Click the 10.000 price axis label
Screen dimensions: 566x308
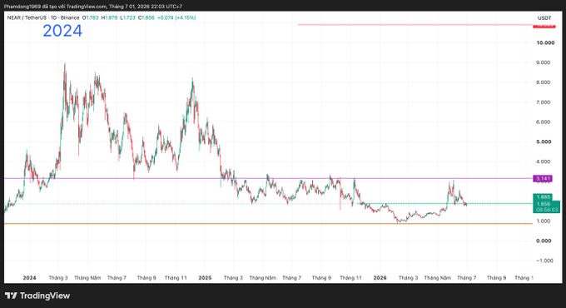[x=545, y=42]
